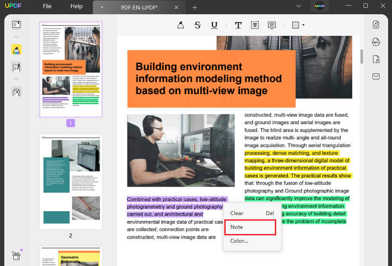This screenshot has height=266, width=392.
Task: Choose the Text comment tool
Action: point(238,25)
